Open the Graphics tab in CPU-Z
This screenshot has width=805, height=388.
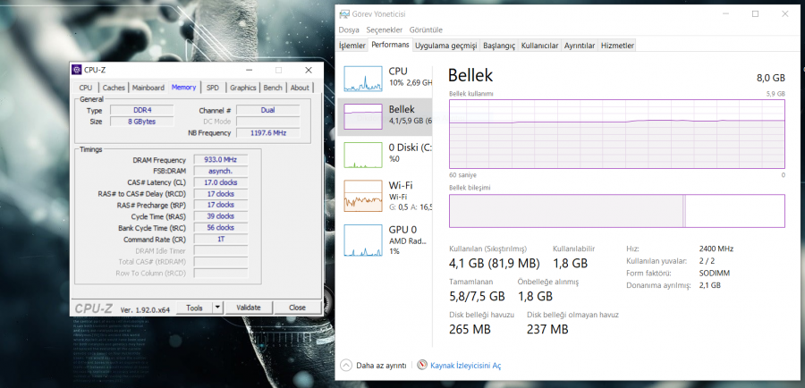242,88
